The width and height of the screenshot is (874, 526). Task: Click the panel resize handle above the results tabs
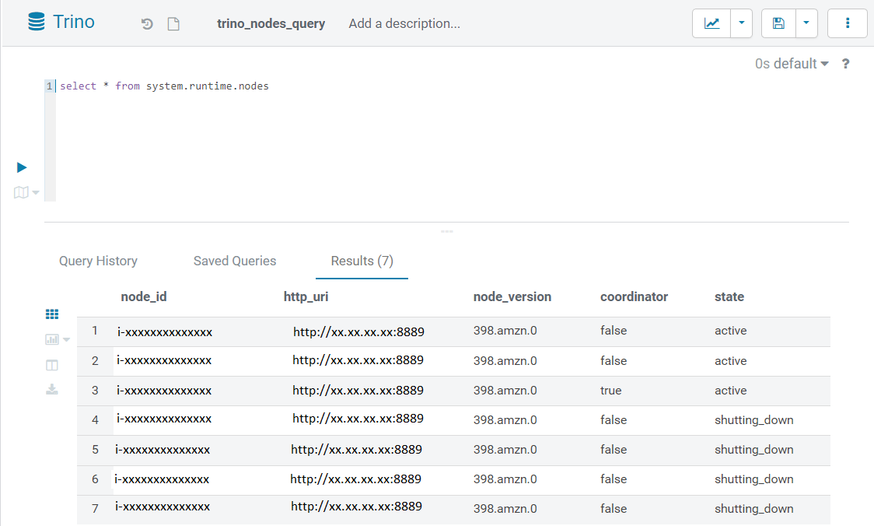pos(446,231)
